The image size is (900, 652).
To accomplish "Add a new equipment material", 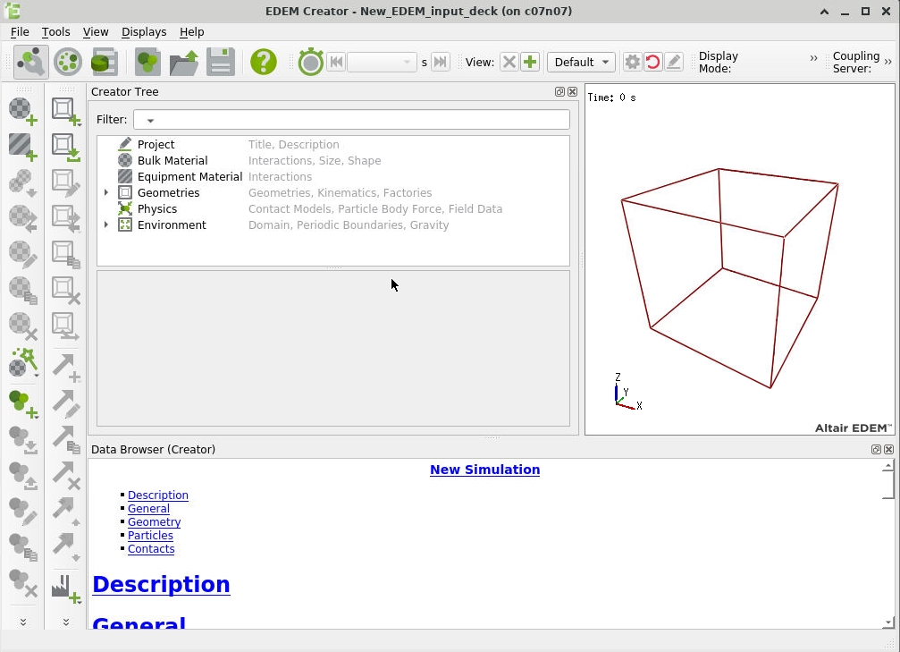I will (23, 147).
